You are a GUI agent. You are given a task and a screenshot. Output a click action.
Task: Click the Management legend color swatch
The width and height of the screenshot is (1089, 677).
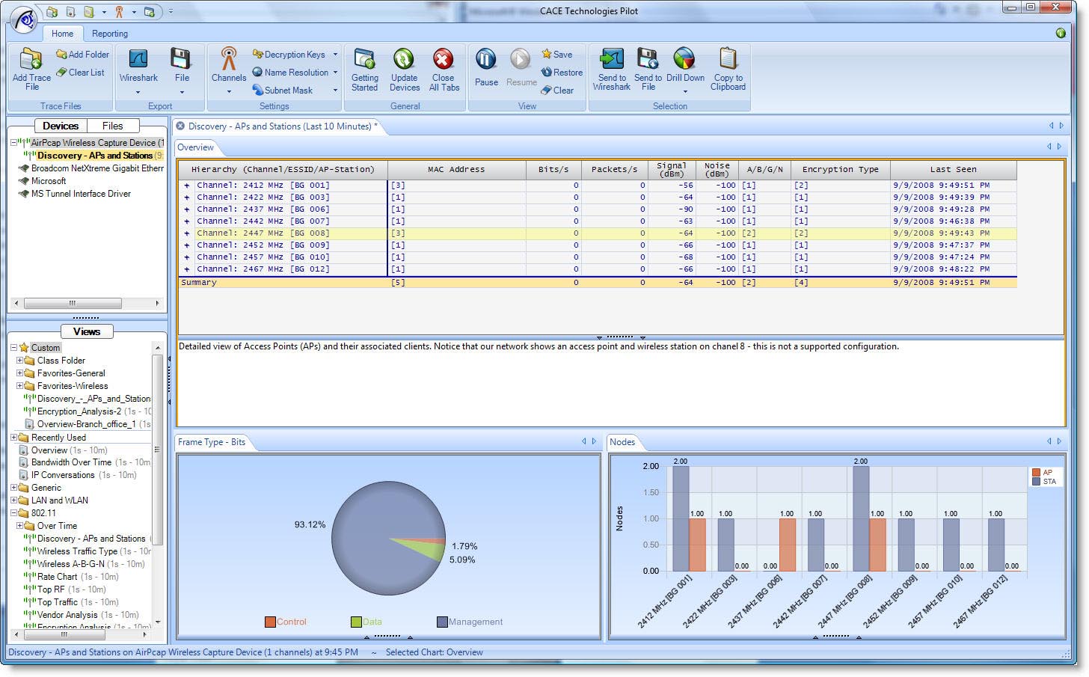click(442, 622)
